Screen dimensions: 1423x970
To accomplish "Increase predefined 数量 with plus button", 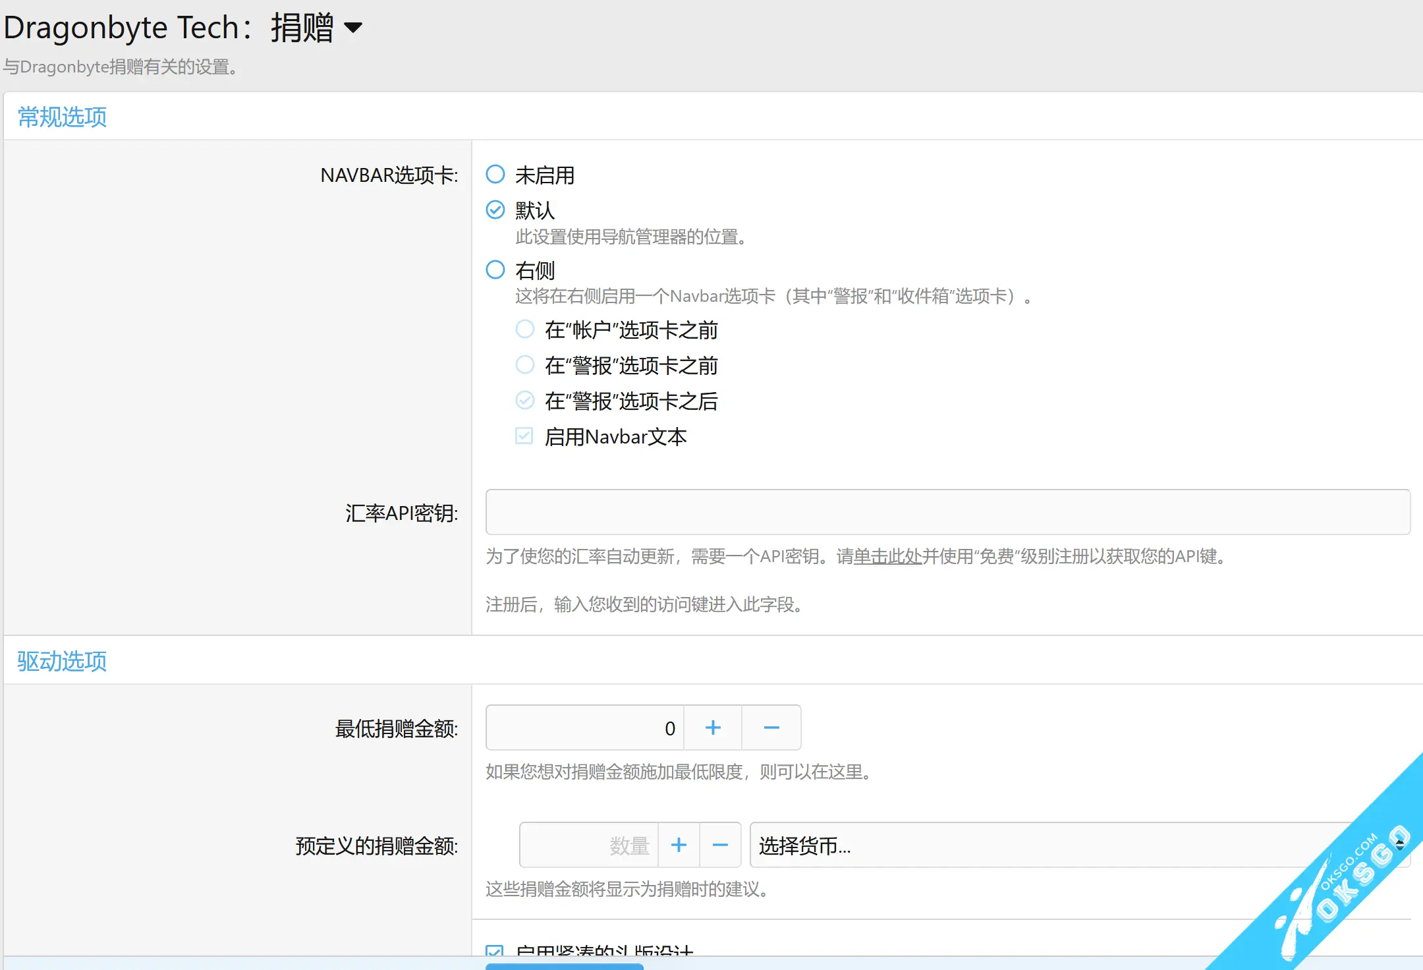I will [679, 845].
